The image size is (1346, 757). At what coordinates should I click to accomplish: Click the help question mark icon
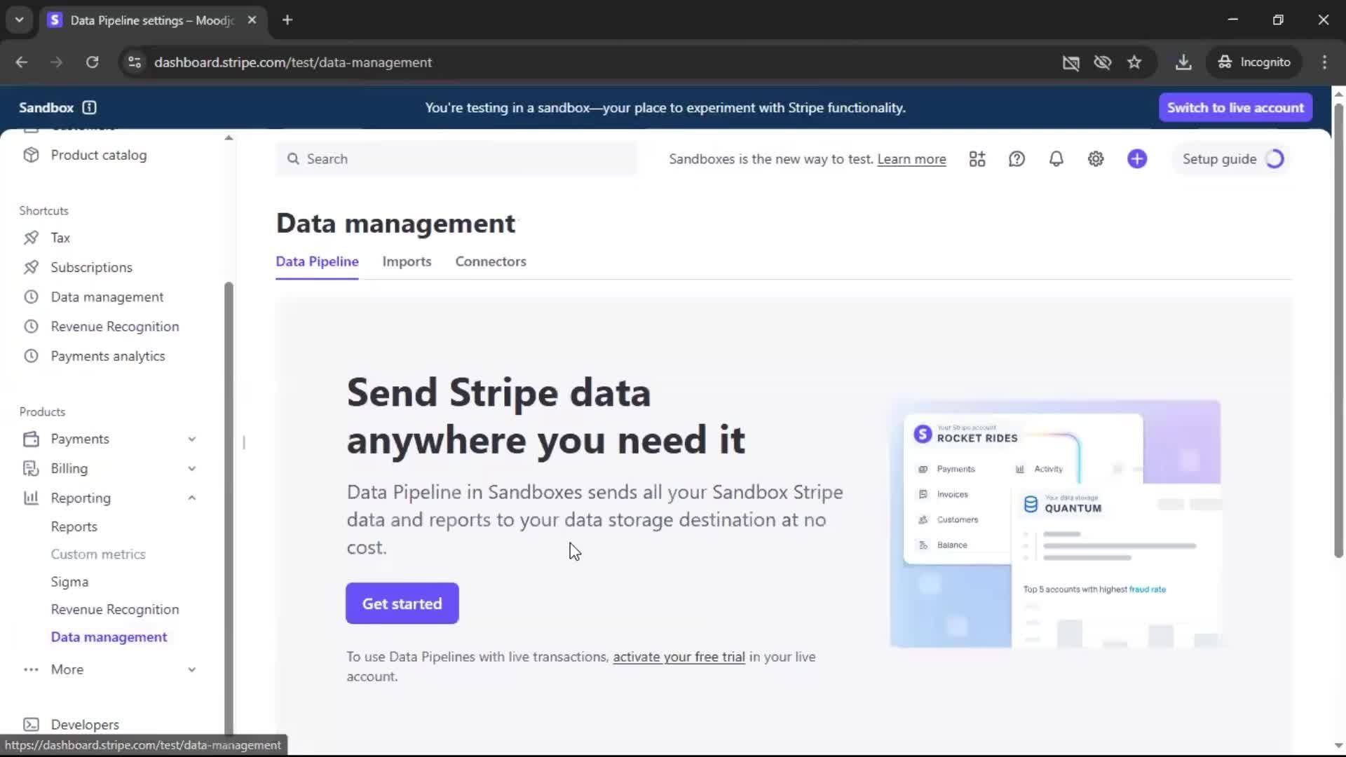[1017, 159]
